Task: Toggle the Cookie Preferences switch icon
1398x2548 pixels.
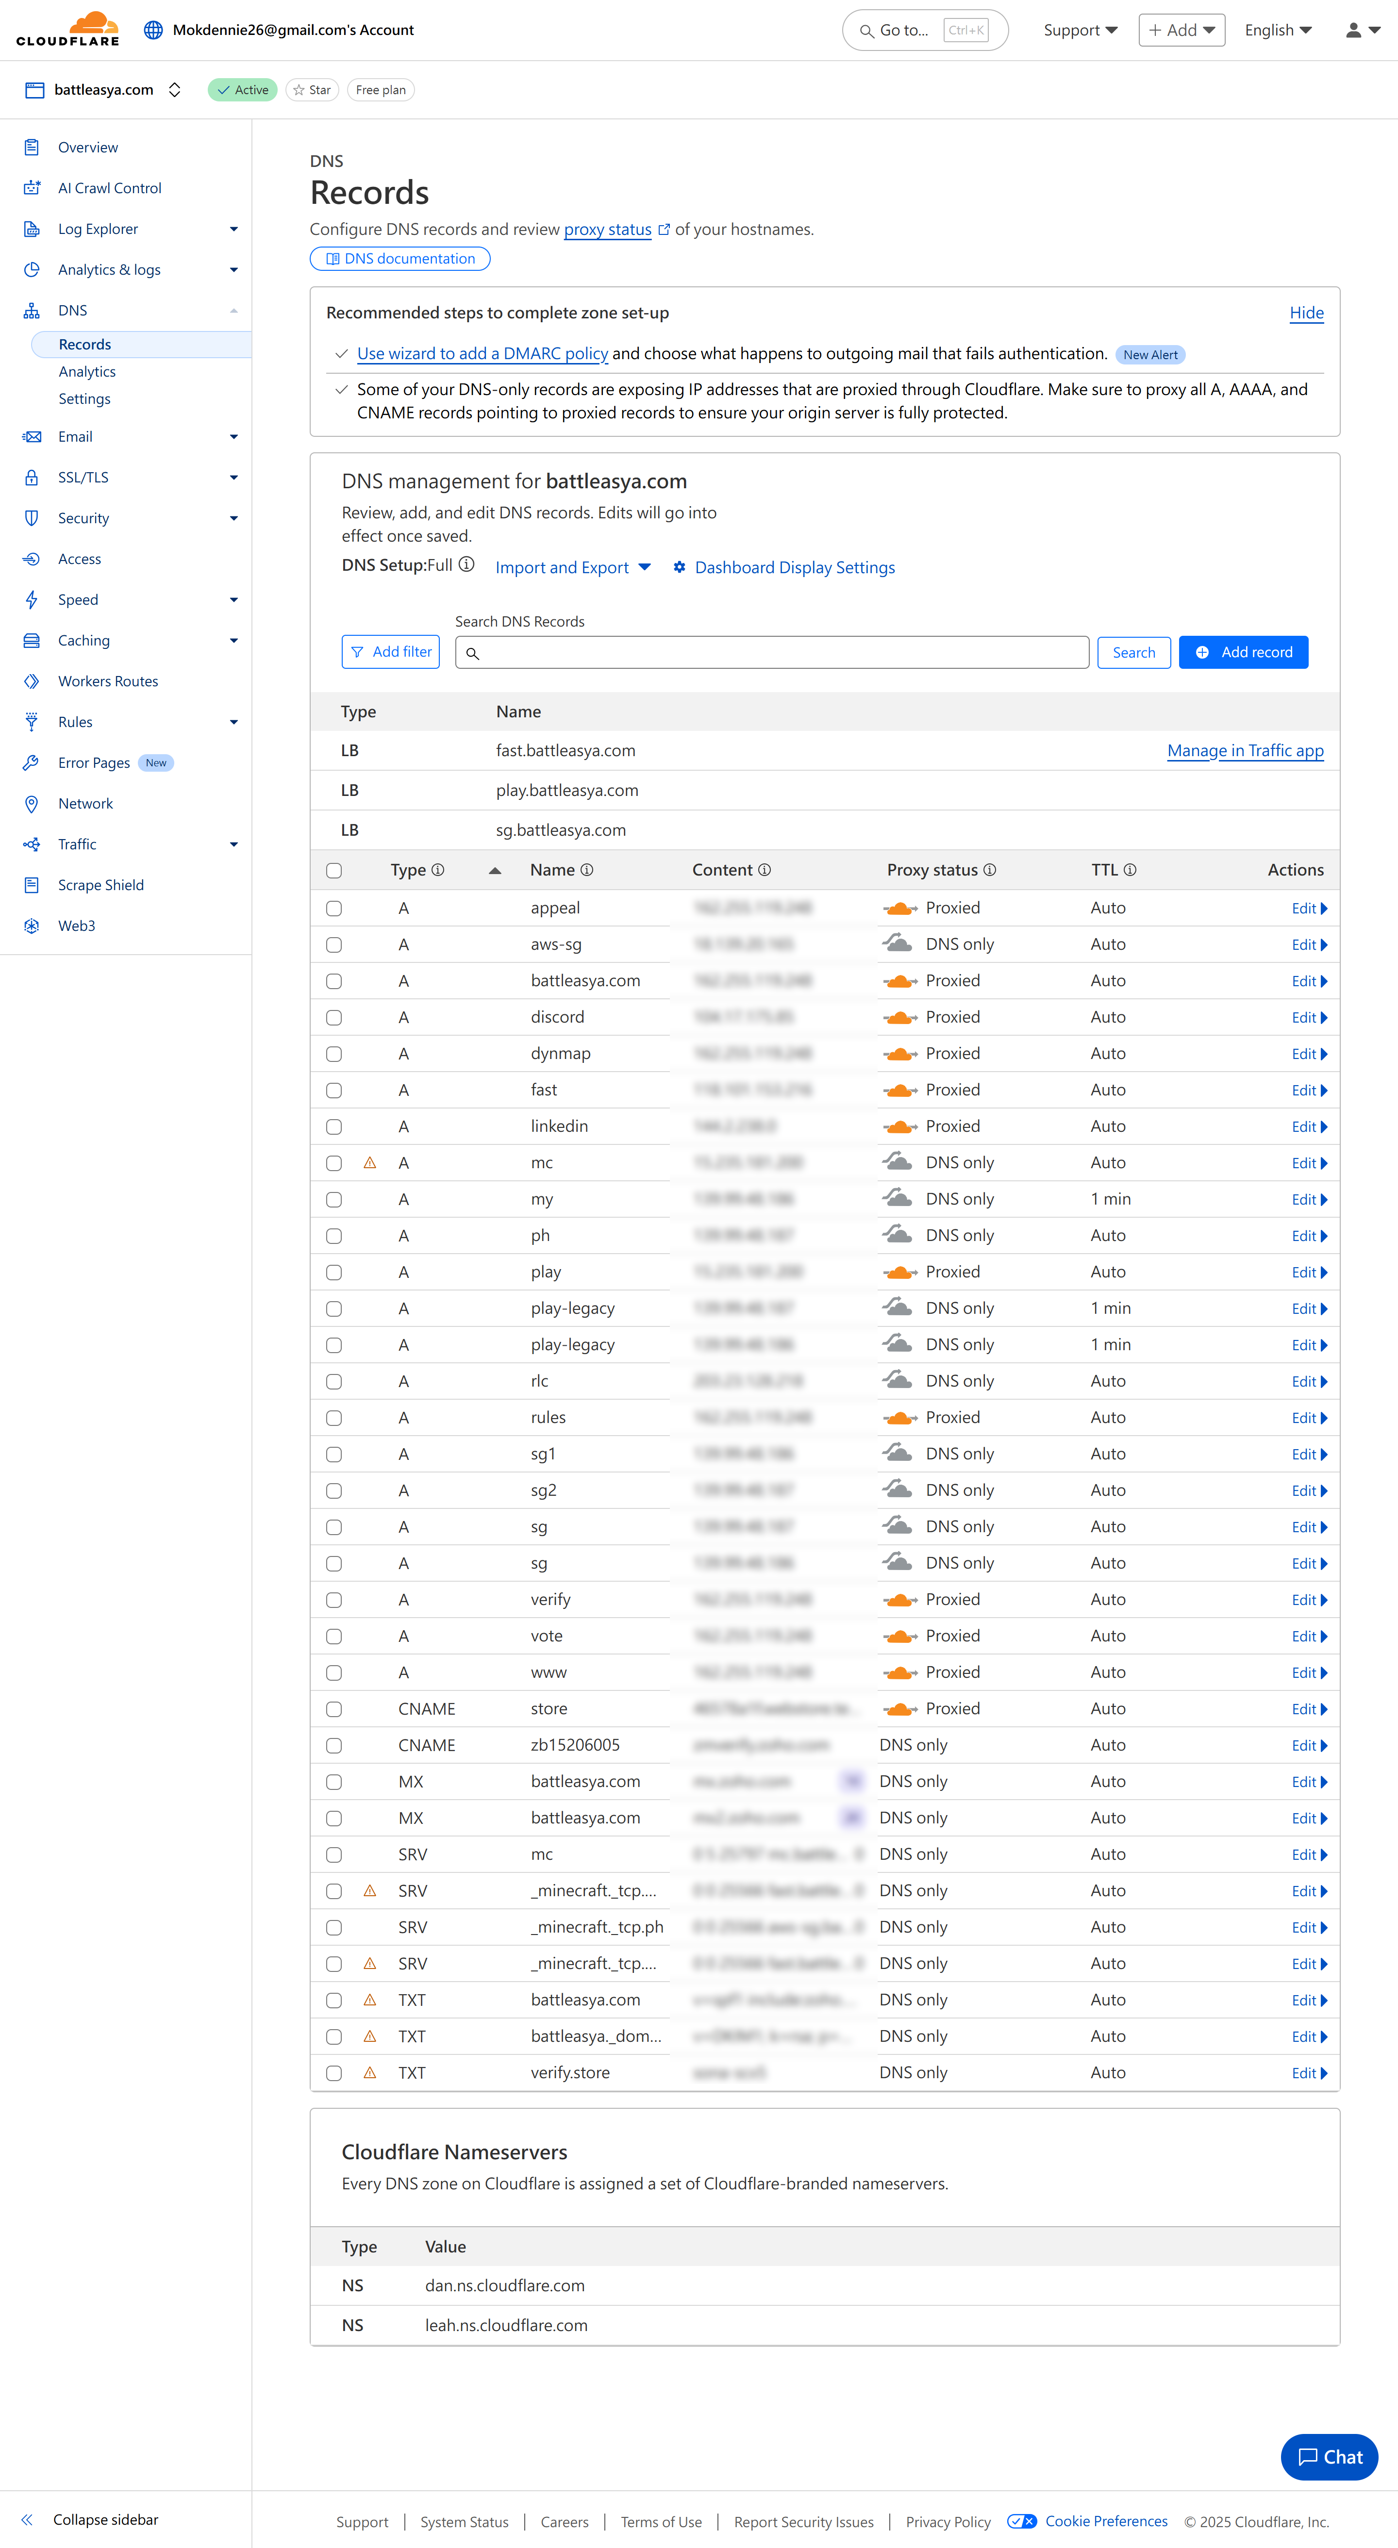Action: coord(1021,2521)
